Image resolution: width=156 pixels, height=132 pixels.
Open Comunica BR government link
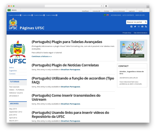(96, 11)
